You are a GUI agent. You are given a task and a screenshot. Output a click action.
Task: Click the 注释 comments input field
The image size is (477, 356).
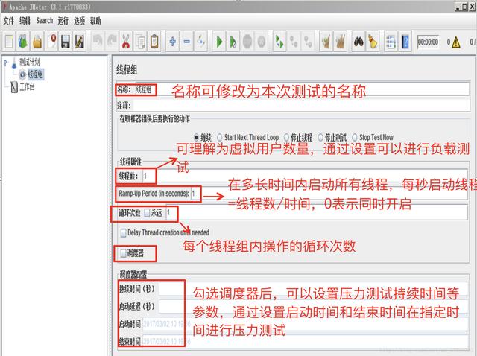[x=301, y=106]
